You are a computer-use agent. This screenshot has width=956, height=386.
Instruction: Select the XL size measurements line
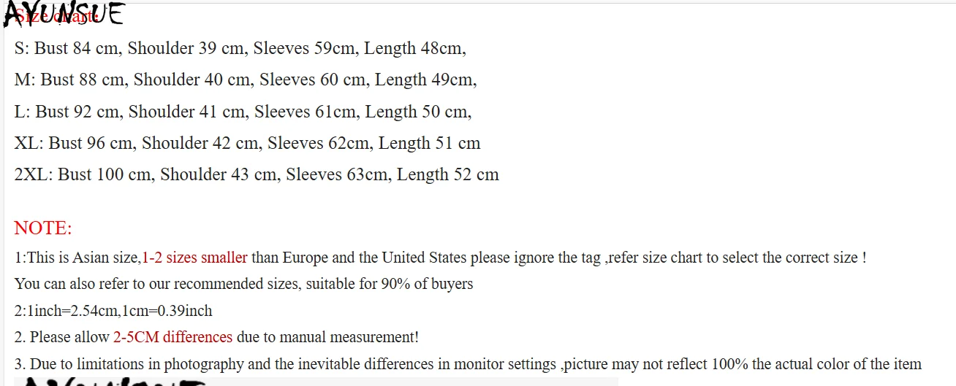point(247,143)
